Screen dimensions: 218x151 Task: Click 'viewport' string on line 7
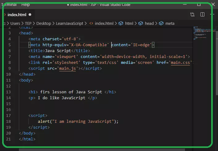tap(66, 57)
